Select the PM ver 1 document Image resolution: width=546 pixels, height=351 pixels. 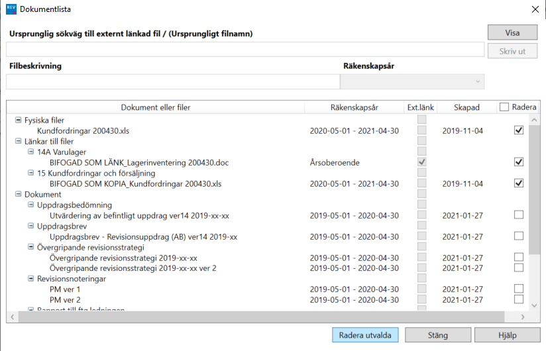65,289
